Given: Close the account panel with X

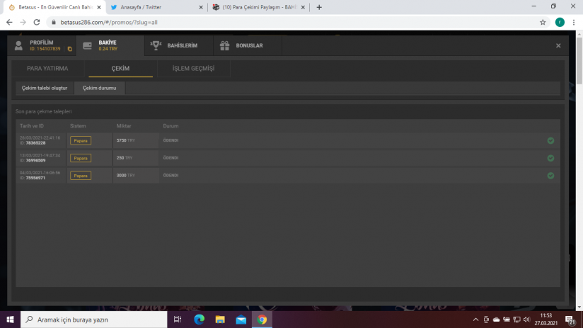Looking at the screenshot, I should click(558, 45).
